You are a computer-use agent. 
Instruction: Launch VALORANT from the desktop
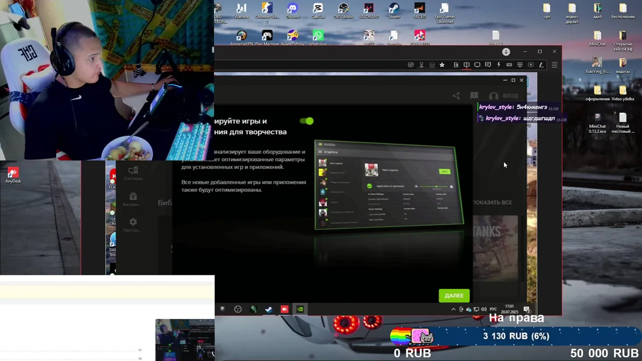pyautogui.click(x=369, y=11)
